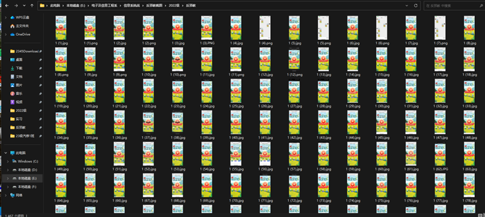
Task: Refresh the current folder view
Action: tap(416, 6)
